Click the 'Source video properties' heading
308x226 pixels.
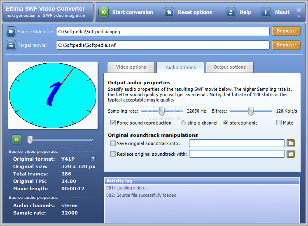[33, 152]
